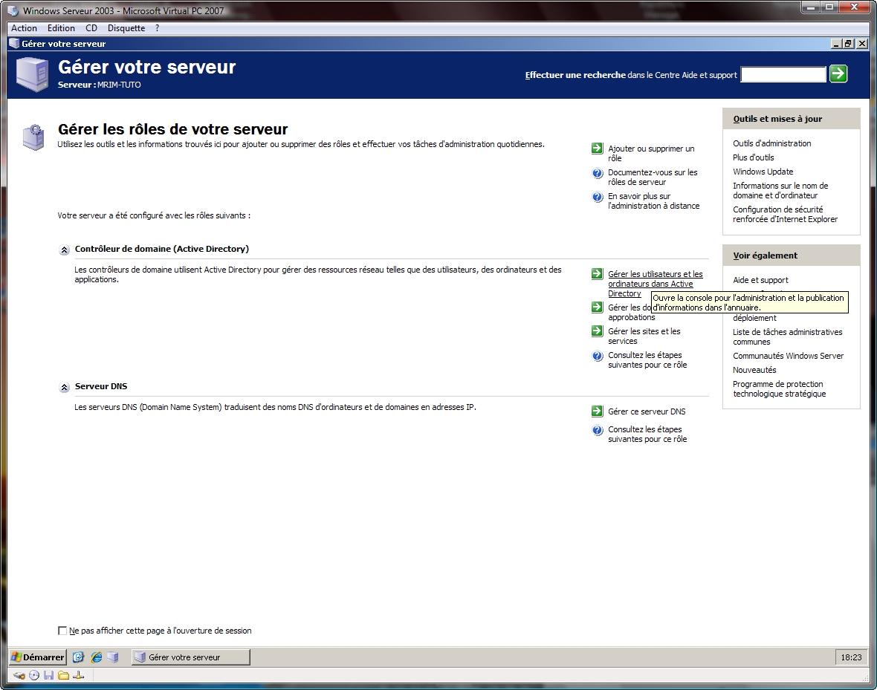Viewport: 877px width, 690px height.
Task: Collapse the Serveur DNS section
Action: [65, 387]
